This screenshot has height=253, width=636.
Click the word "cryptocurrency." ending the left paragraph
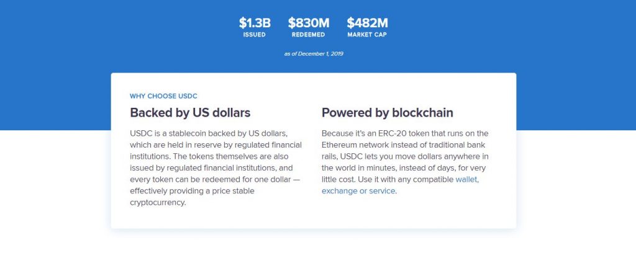click(158, 203)
